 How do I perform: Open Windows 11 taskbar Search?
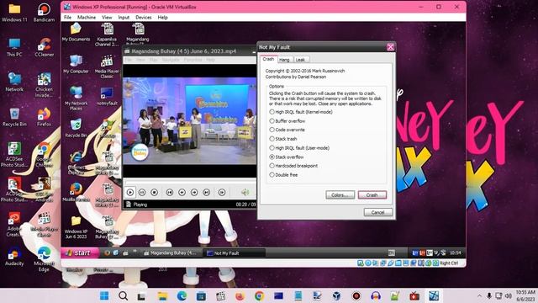click(123, 295)
